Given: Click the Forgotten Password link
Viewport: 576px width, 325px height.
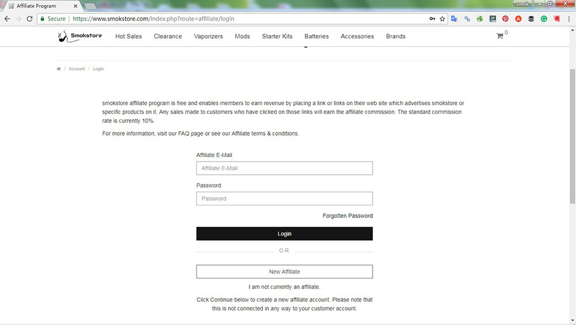Looking at the screenshot, I should pos(347,216).
